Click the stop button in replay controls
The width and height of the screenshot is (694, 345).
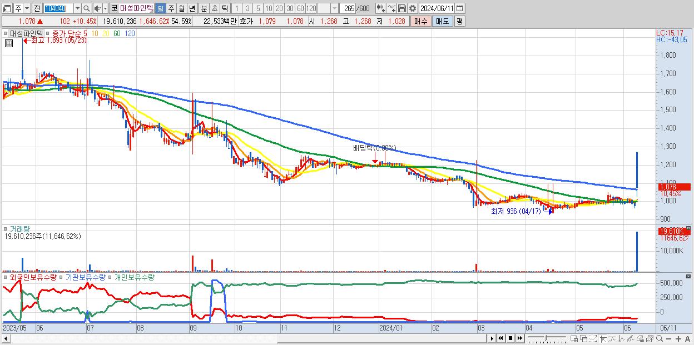[x=510, y=338]
